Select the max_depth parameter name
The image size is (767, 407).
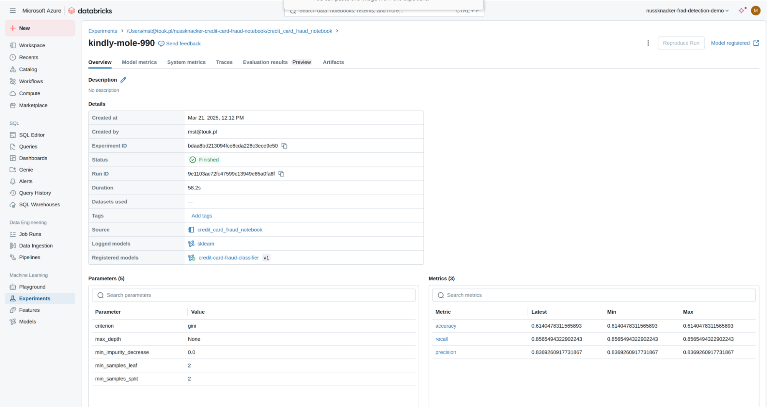pos(108,339)
